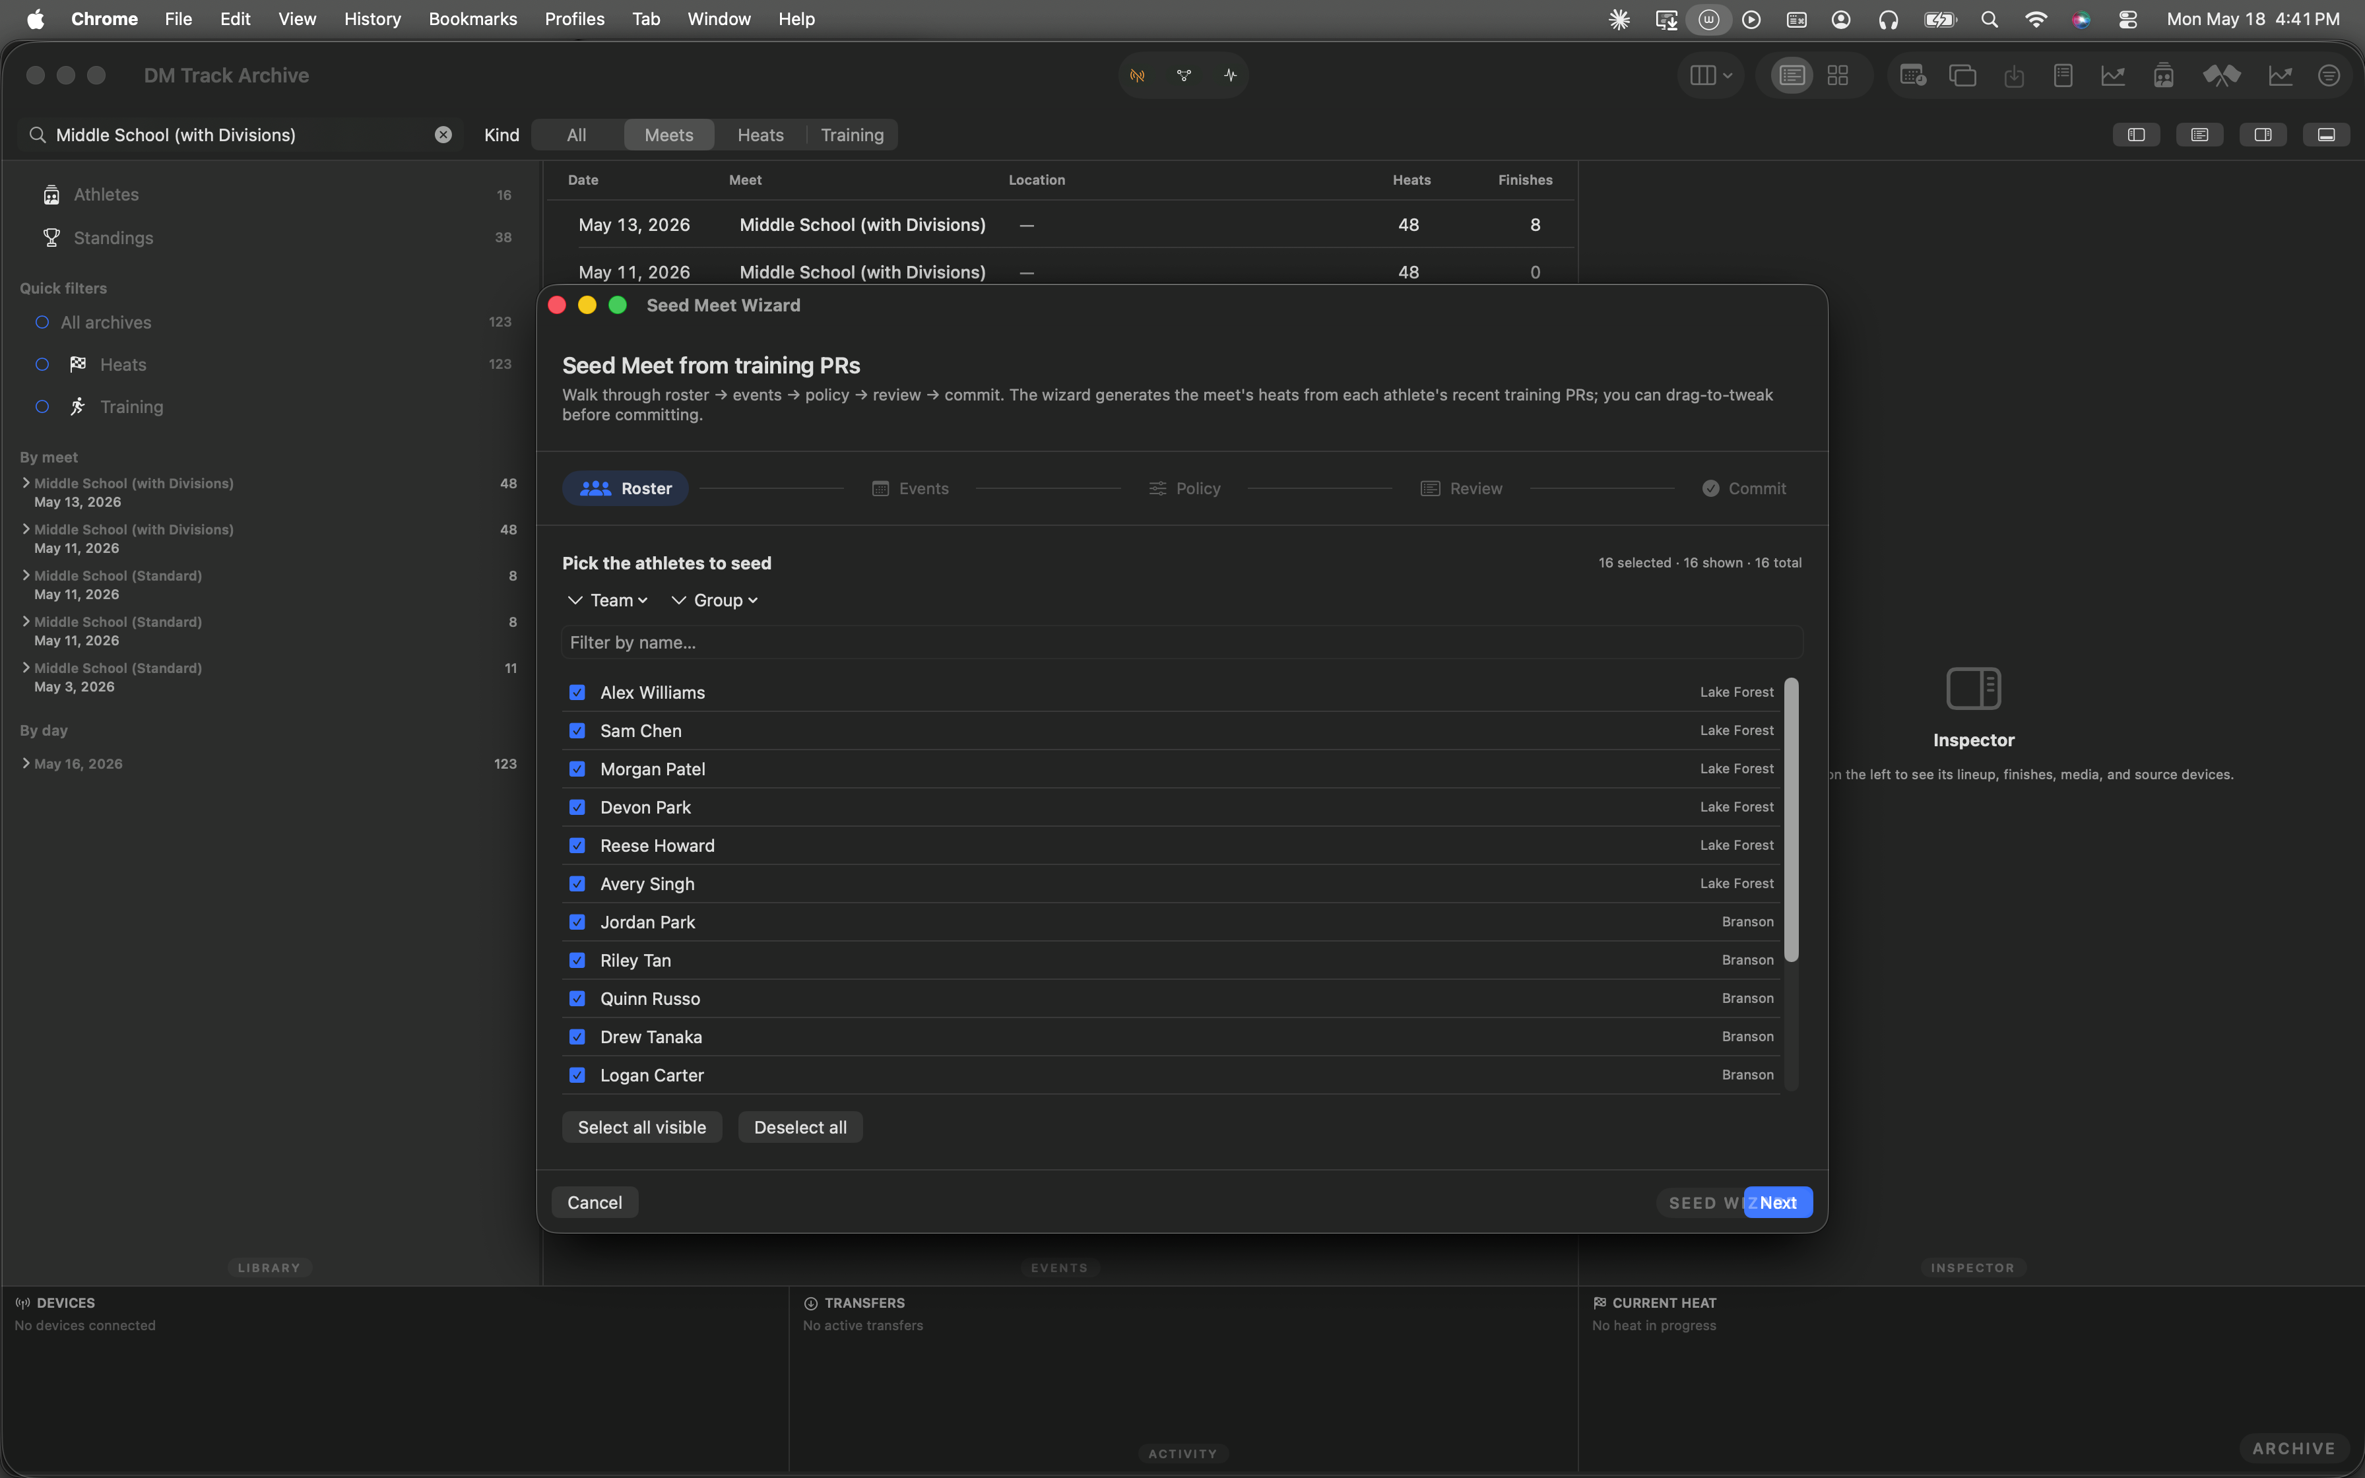Toggle the bottom activity panel icon
This screenshot has width=2365, height=1478.
(x=2327, y=135)
